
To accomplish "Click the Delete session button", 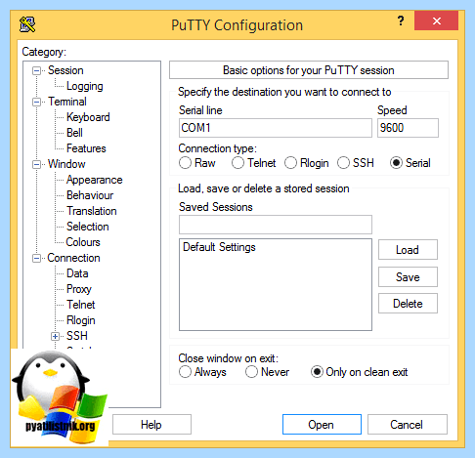I will [408, 304].
